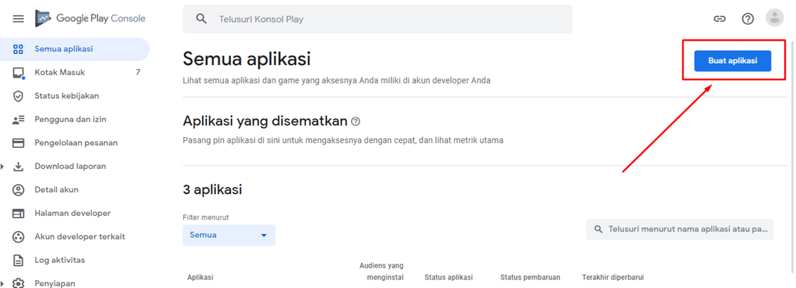This screenshot has height=288, width=796.
Task: Click in Telusuri menurut nama aplikasi field
Action: pos(679,229)
